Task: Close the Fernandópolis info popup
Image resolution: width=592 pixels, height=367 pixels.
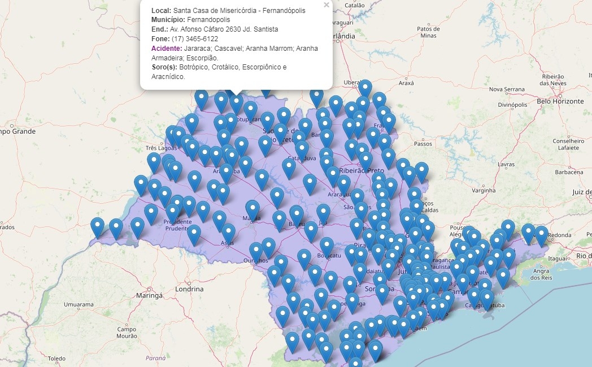Action: (x=326, y=5)
